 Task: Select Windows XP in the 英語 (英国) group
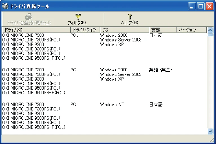(112, 79)
